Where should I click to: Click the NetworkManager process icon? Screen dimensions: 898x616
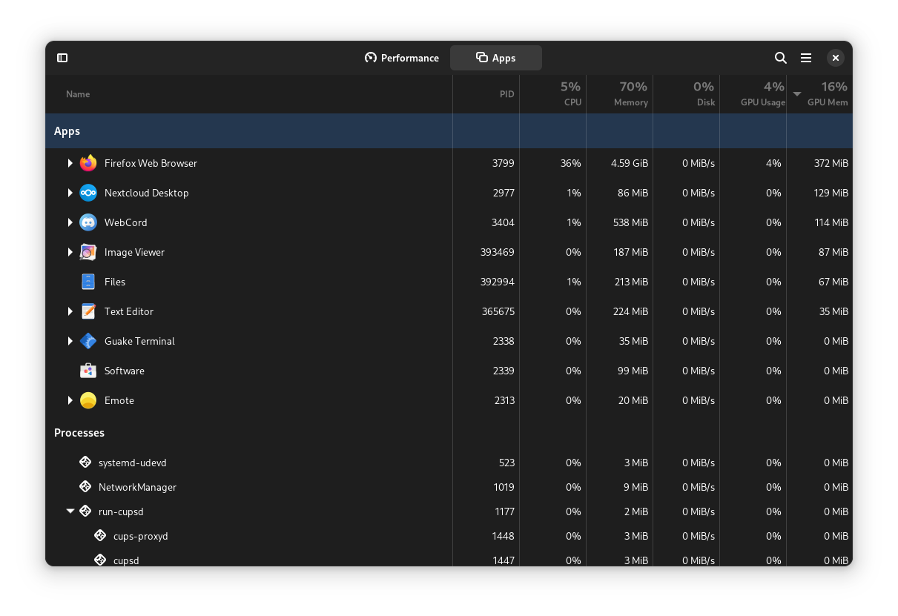pyautogui.click(x=85, y=487)
